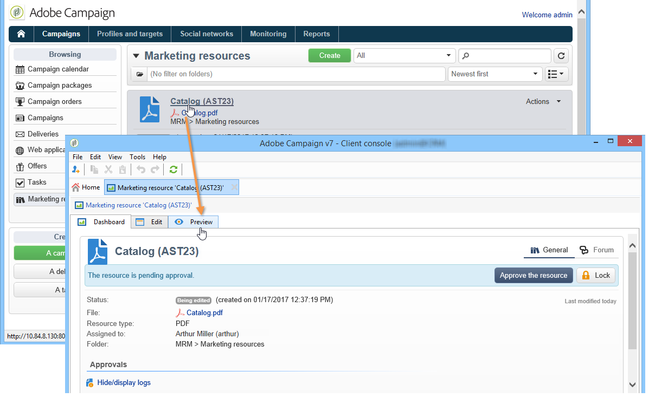655x398 pixels.
Task: Select the Forum view tab
Action: coord(596,250)
